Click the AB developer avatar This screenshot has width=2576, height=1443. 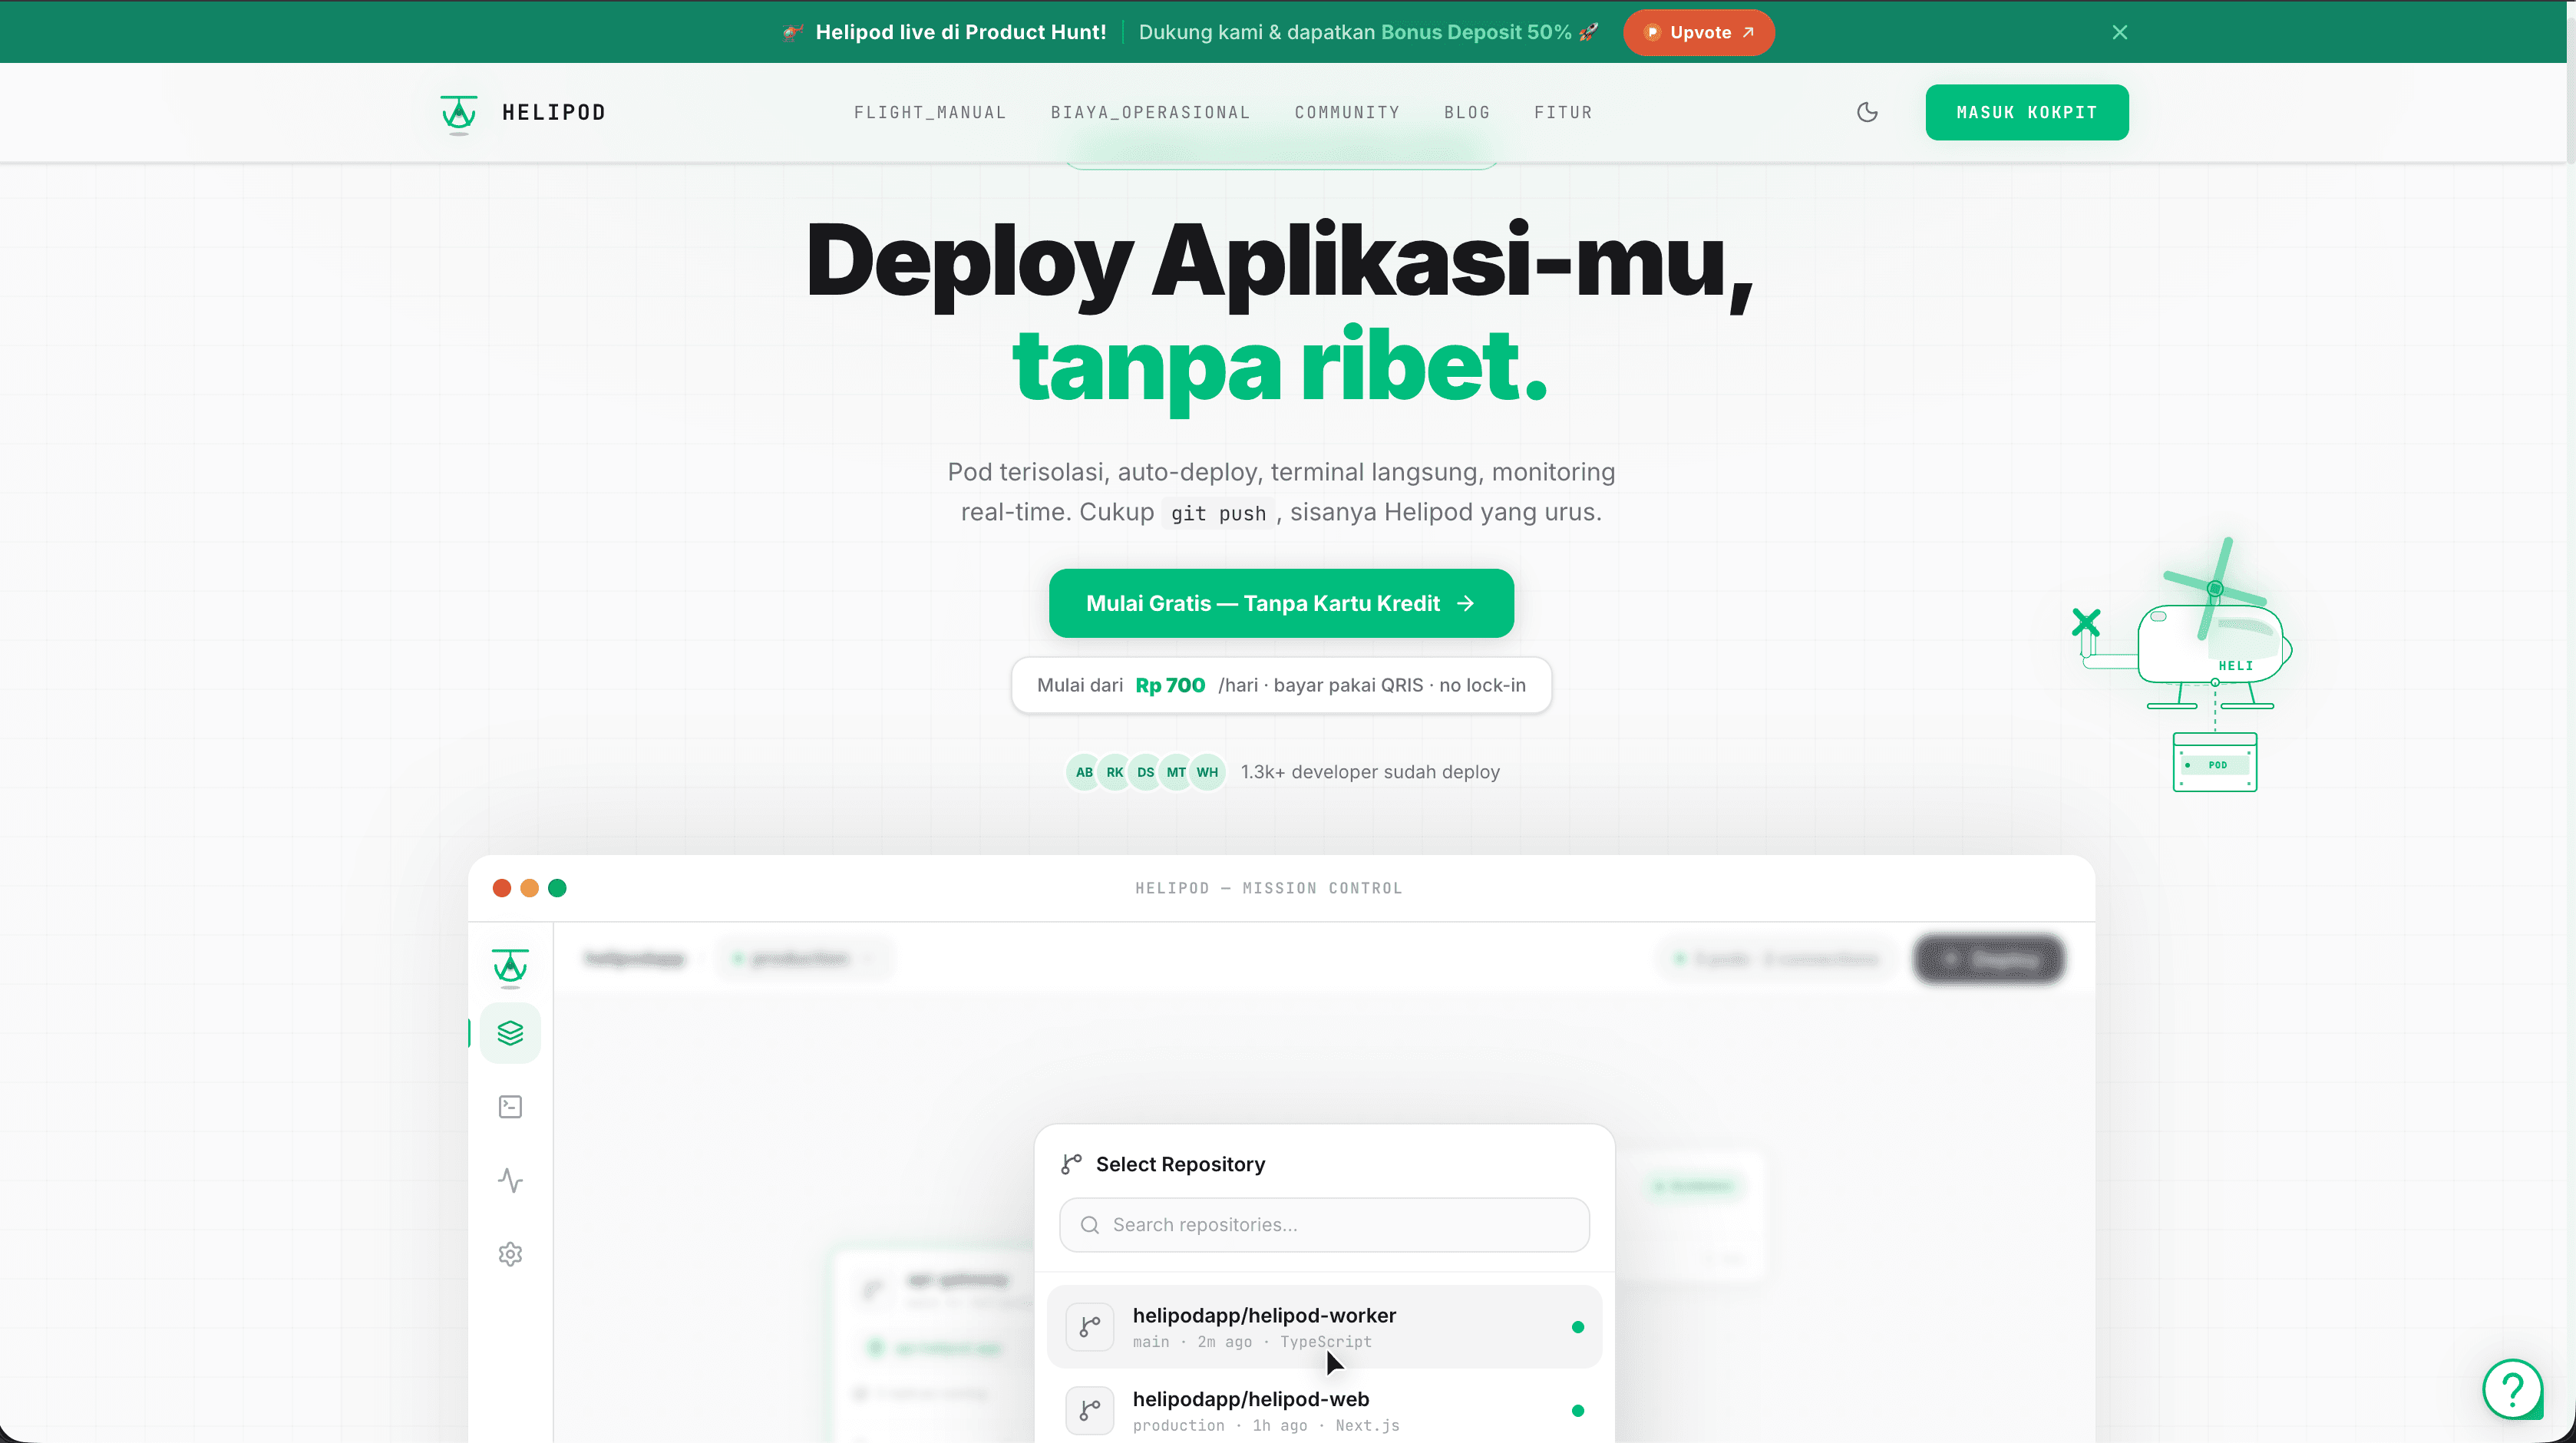pos(1084,772)
